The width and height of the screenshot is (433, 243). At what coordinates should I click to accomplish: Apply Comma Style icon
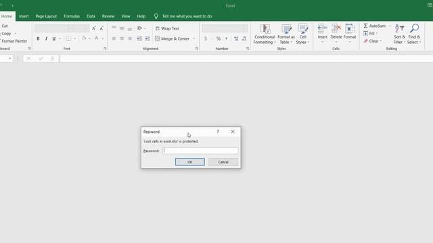point(227,38)
